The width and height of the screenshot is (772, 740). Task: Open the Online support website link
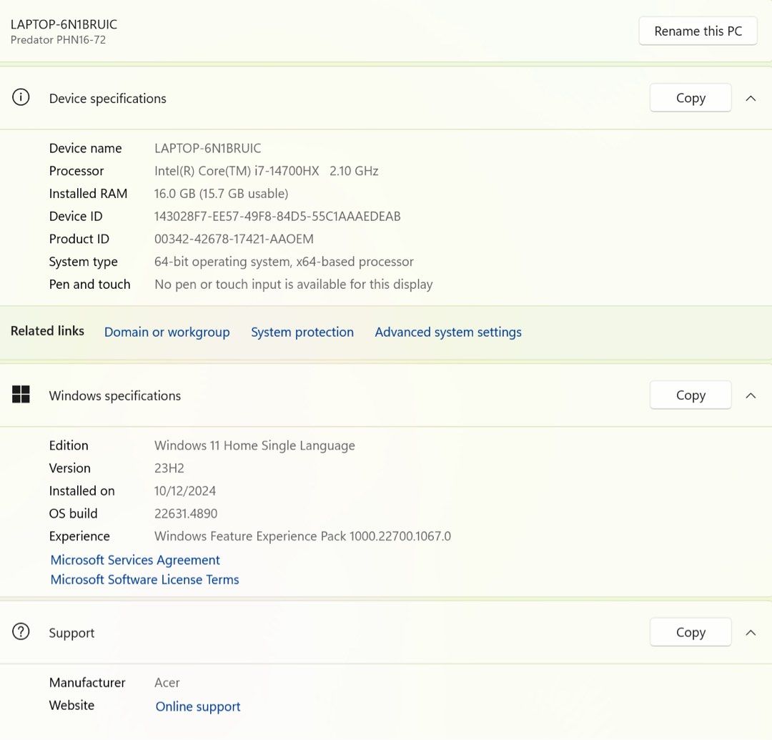pos(198,706)
